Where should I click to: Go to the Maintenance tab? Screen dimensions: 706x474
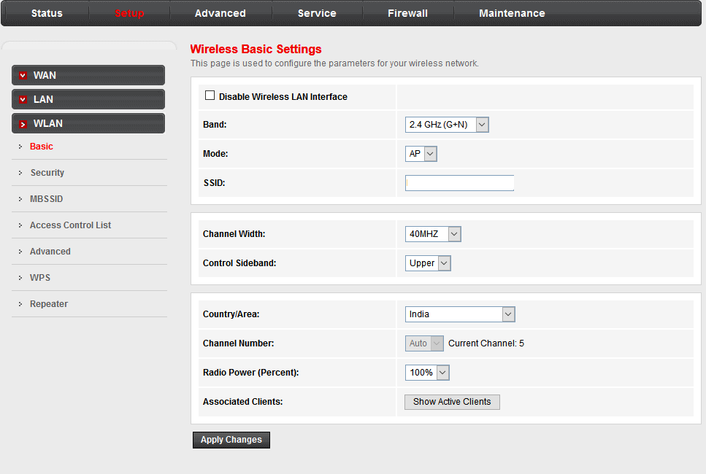[x=512, y=13]
